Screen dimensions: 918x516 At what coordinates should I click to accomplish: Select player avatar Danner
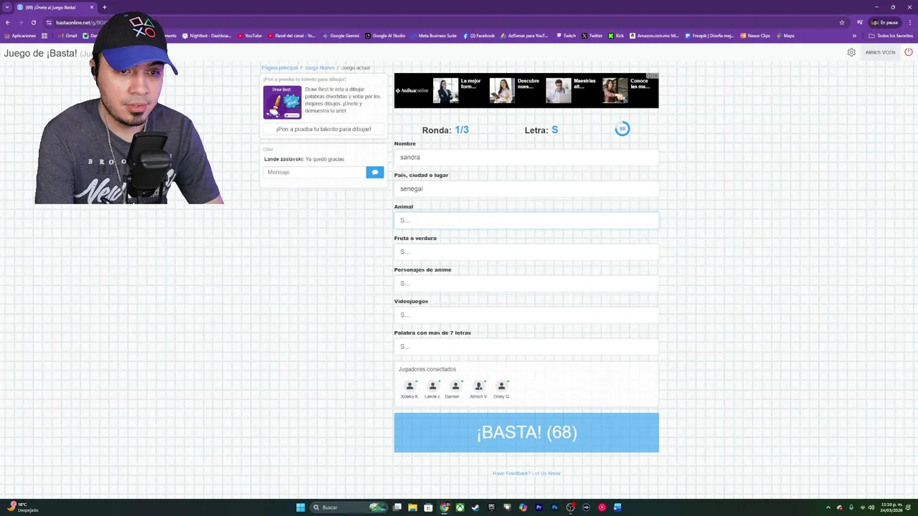(455, 389)
